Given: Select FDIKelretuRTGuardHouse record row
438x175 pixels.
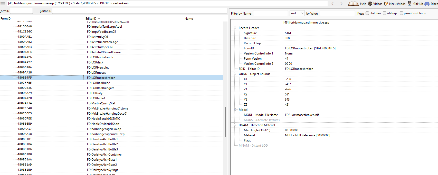Looking at the screenshot, I should coord(111,52).
